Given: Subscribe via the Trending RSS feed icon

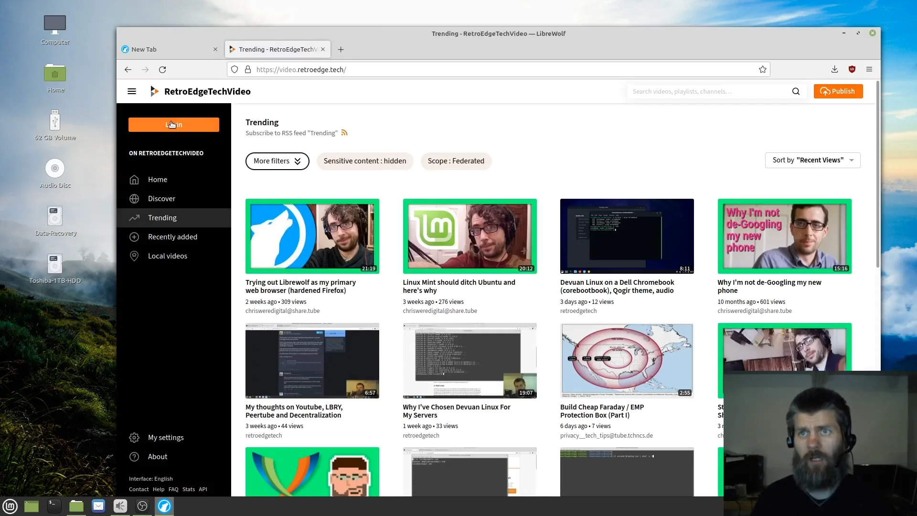Looking at the screenshot, I should (344, 133).
